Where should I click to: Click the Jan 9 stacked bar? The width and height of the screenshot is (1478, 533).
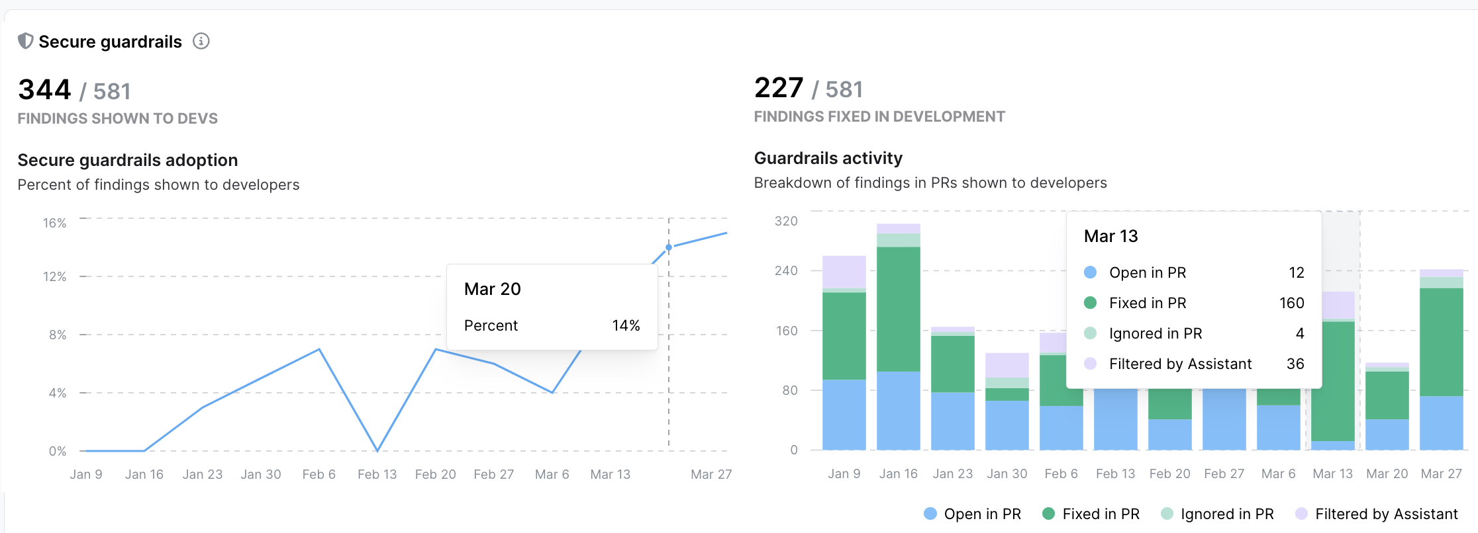click(x=844, y=354)
